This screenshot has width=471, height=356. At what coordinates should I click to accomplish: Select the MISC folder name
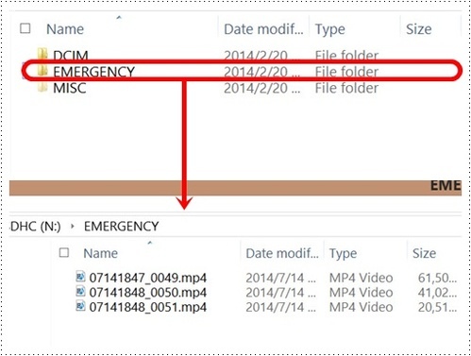tap(70, 88)
